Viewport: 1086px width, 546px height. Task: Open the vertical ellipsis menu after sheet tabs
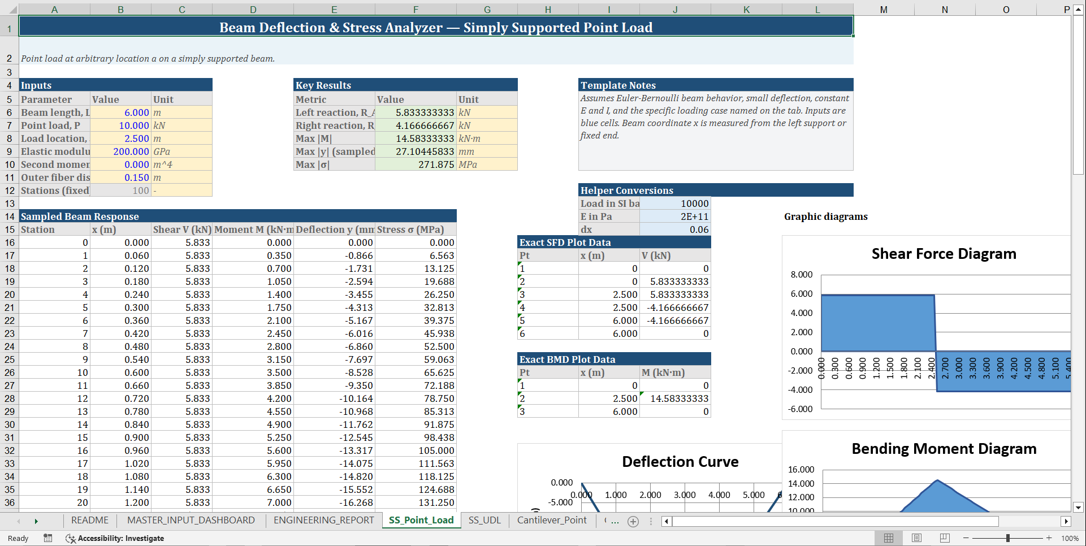[x=651, y=521]
